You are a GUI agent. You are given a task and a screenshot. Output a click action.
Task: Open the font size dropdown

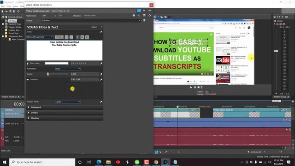click(x=59, y=37)
